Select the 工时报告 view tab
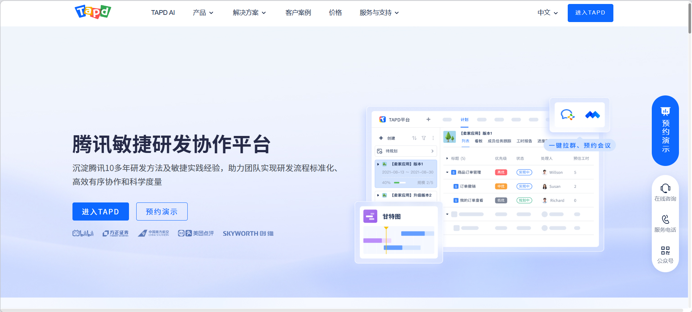Screen dimensions: 692x312 (524, 141)
